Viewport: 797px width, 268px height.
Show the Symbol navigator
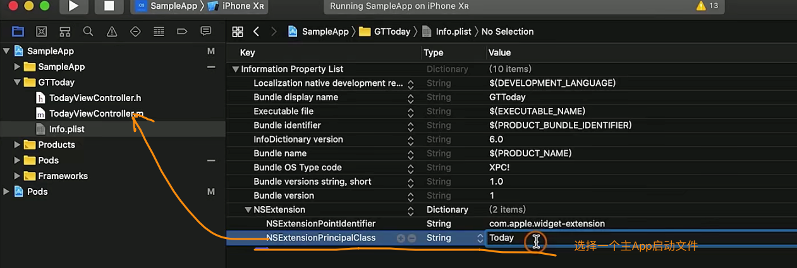[64, 32]
